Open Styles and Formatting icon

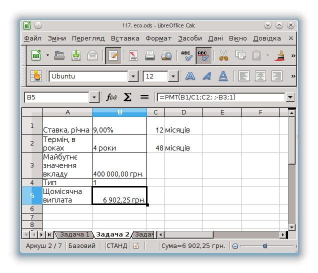tap(36, 76)
